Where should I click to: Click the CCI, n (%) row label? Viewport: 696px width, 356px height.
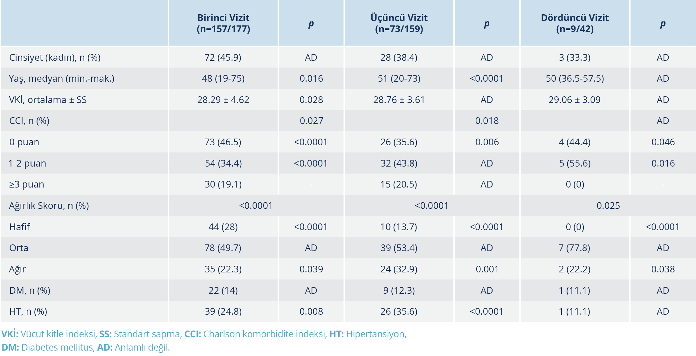click(x=29, y=121)
